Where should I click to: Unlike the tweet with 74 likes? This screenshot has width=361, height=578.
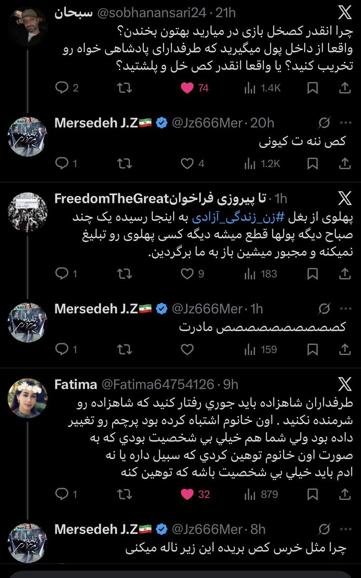[x=187, y=88]
